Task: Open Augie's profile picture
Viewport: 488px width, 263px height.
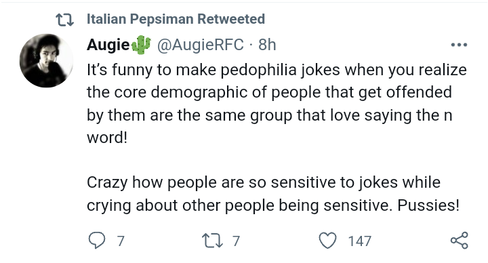Action: [x=46, y=60]
